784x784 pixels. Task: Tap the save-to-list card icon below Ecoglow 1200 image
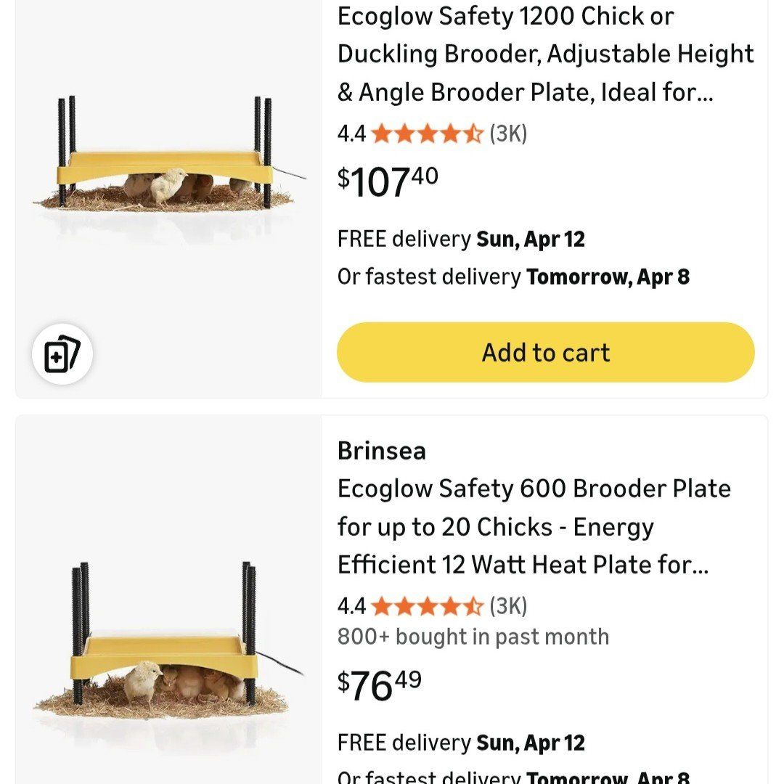click(64, 354)
